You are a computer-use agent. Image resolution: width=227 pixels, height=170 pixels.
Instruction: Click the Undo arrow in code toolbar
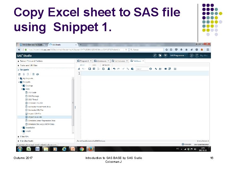[x=114, y=69]
